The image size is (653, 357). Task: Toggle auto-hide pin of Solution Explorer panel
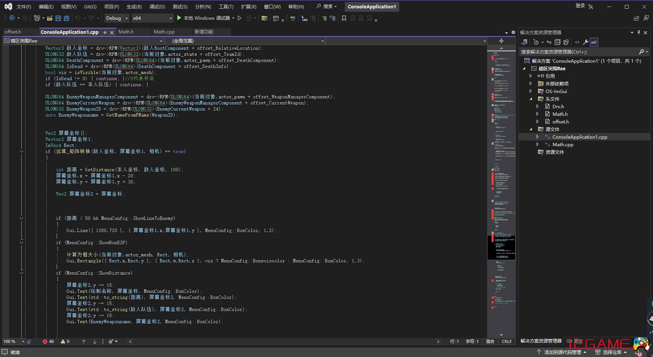pyautogui.click(x=639, y=32)
